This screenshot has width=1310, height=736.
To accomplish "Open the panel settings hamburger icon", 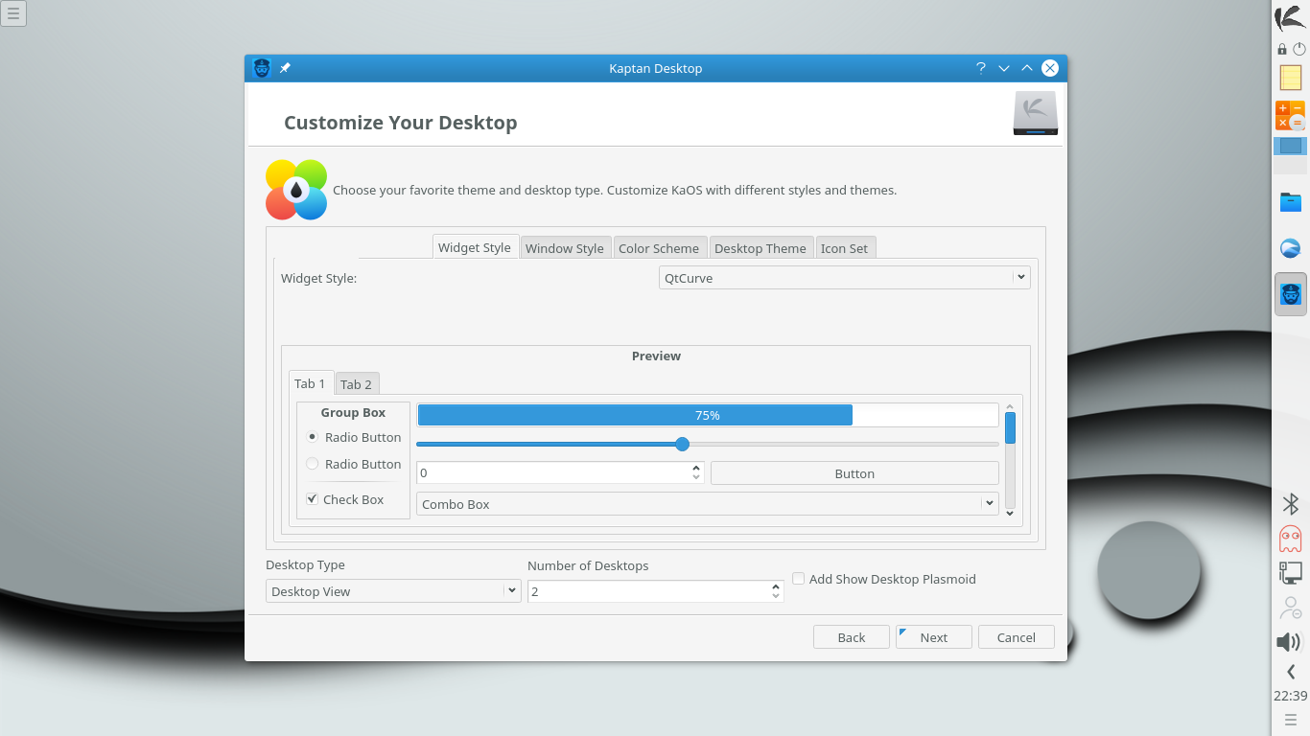I will pyautogui.click(x=1291, y=720).
